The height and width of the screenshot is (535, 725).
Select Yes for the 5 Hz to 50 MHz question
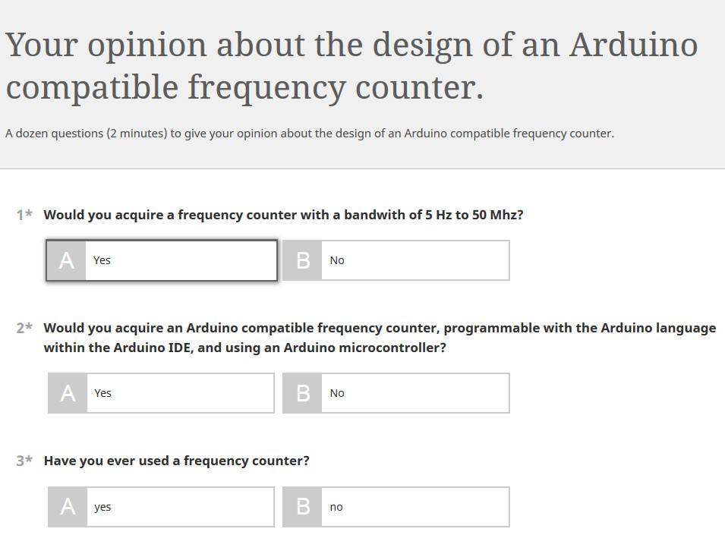[162, 260]
